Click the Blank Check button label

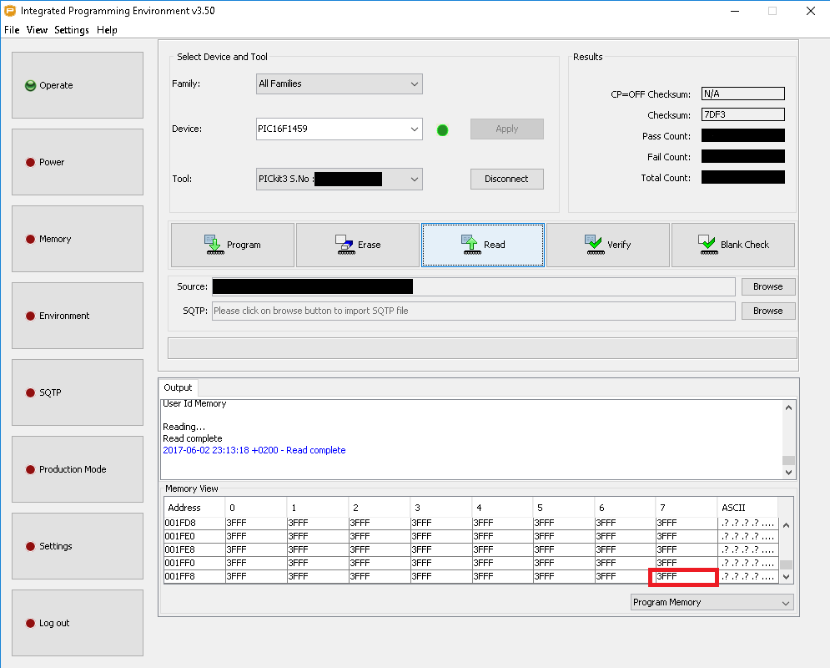(x=745, y=245)
